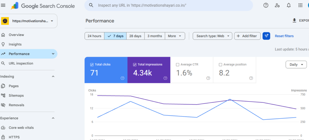Viewport: 309px width, 140px height.
Task: Click the Reset filters link
Action: 284,36
